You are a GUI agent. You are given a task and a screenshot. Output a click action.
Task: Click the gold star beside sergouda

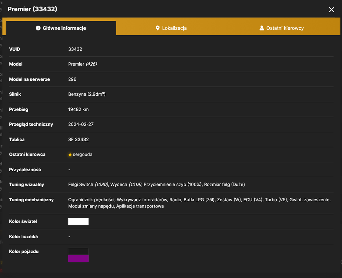[x=70, y=155]
